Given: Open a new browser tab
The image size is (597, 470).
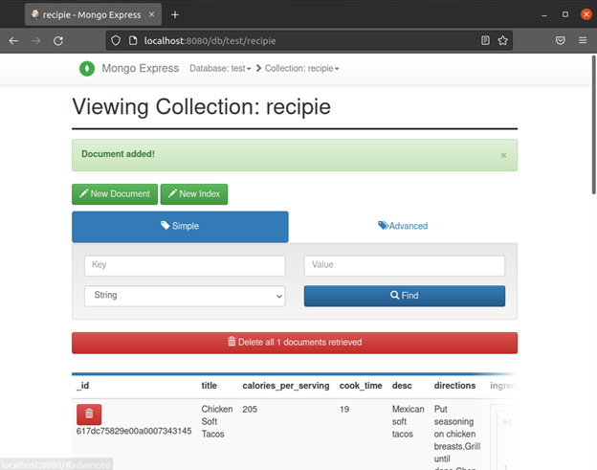Looking at the screenshot, I should tap(175, 15).
